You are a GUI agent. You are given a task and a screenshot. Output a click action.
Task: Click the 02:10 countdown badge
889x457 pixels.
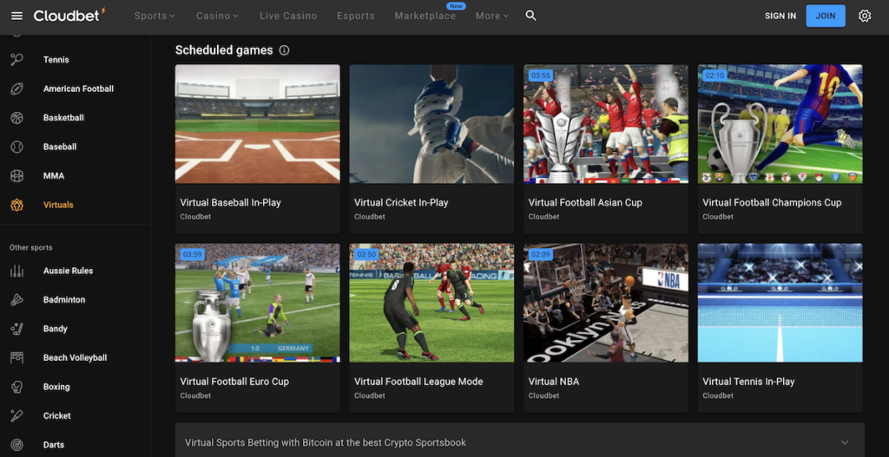click(x=714, y=75)
